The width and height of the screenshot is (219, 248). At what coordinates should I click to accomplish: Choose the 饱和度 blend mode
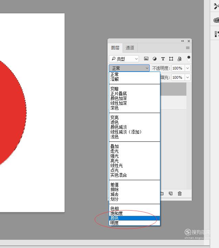[135, 213]
